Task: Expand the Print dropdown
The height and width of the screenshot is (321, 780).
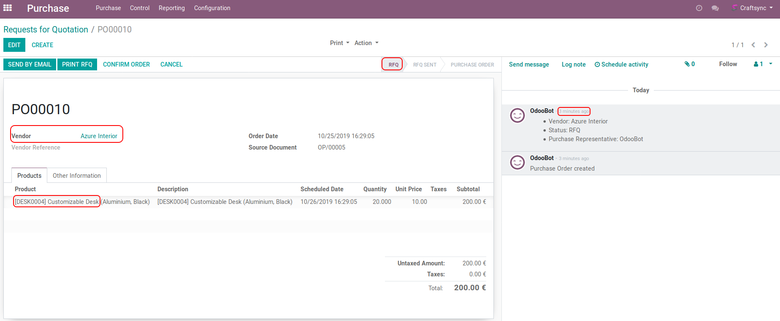Action: click(339, 43)
